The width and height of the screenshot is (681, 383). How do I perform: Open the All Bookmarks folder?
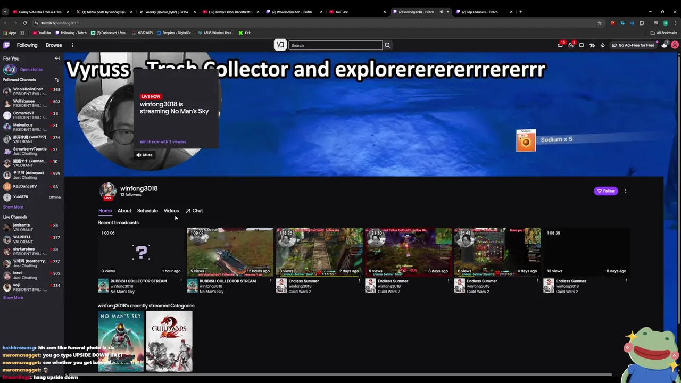click(664, 33)
